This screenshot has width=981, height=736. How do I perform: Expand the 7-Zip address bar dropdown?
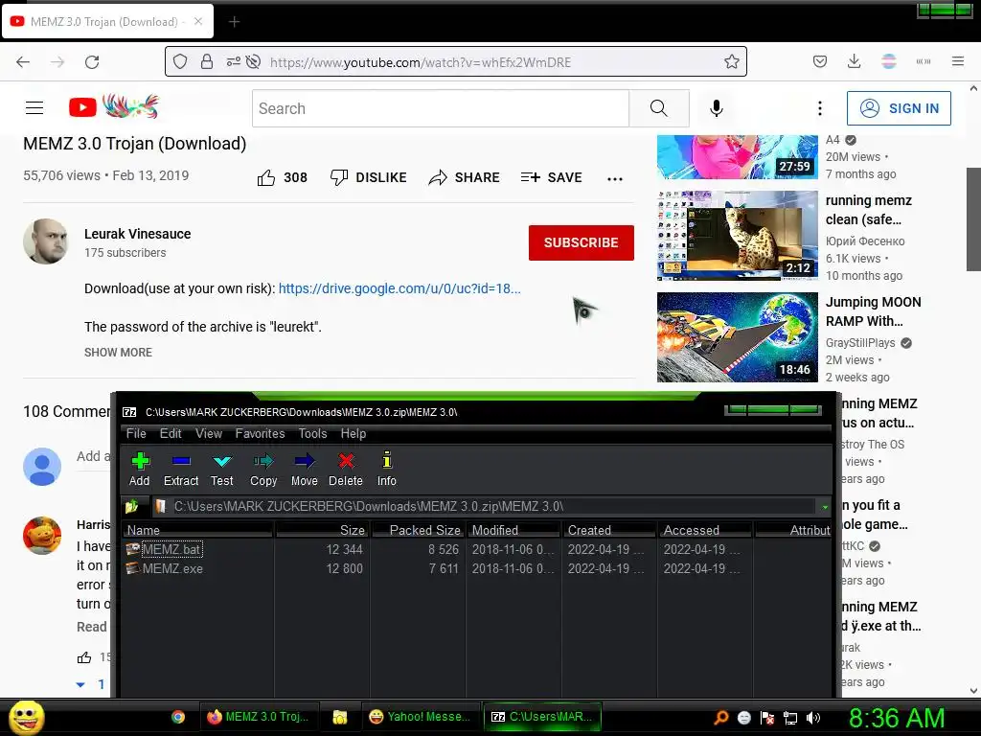(825, 507)
